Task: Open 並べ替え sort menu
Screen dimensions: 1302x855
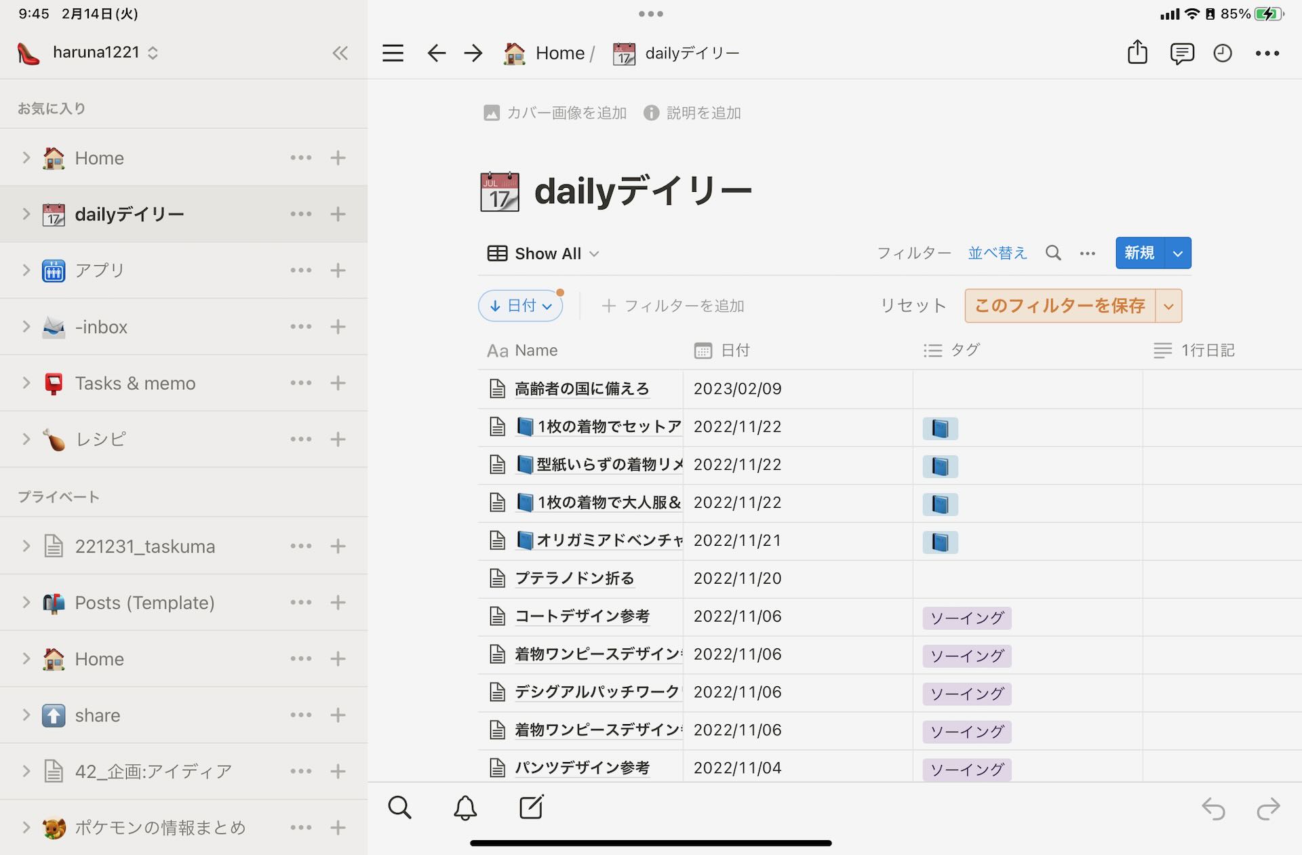Action: (x=998, y=253)
